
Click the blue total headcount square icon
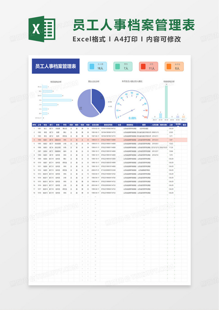pyautogui.click(x=92, y=67)
